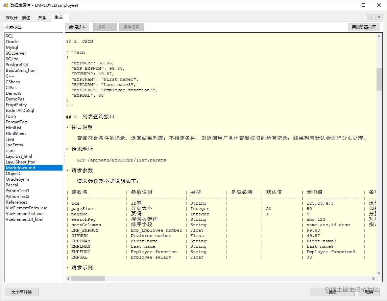Viewport: 387px width, 301px height.
Task: Click the horizontal scrollbar thumb
Action: click(x=88, y=279)
